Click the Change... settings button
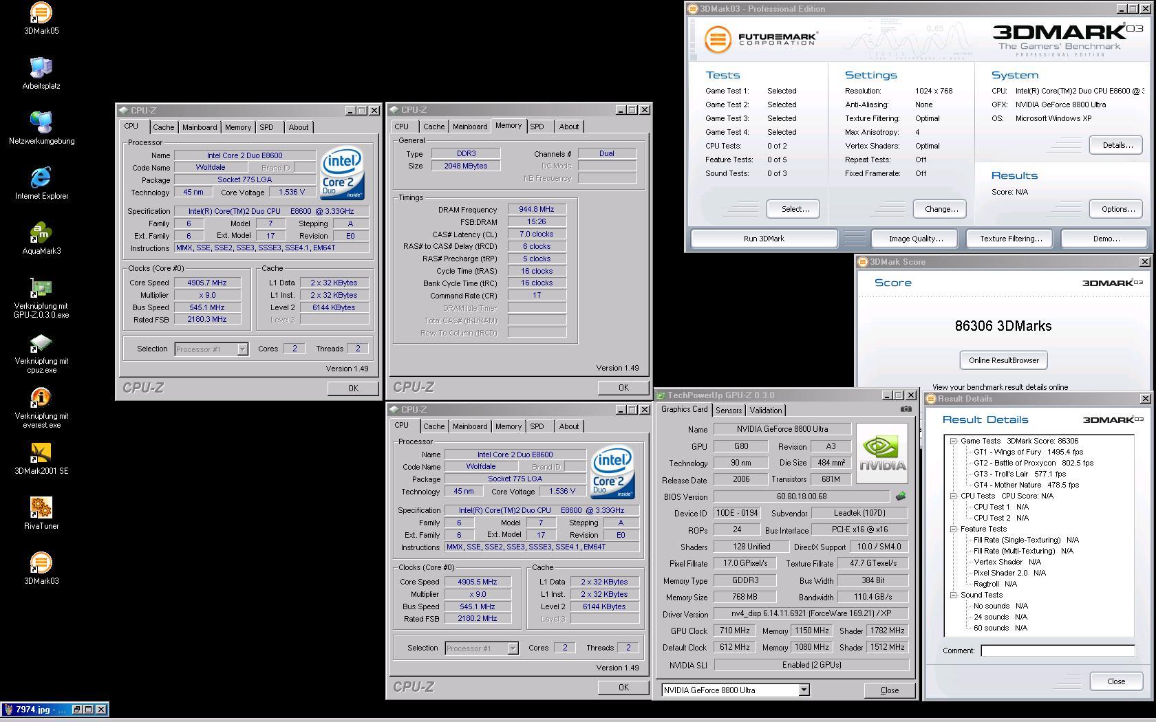Image resolution: width=1156 pixels, height=722 pixels. coord(941,209)
